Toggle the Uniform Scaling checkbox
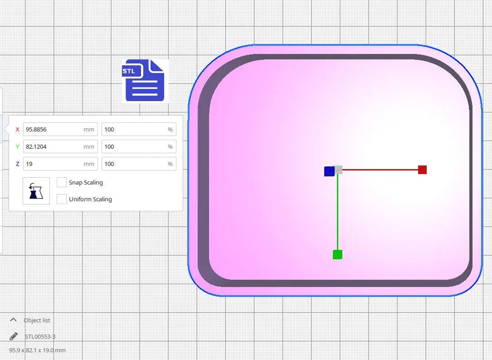Image resolution: width=492 pixels, height=360 pixels. point(62,199)
